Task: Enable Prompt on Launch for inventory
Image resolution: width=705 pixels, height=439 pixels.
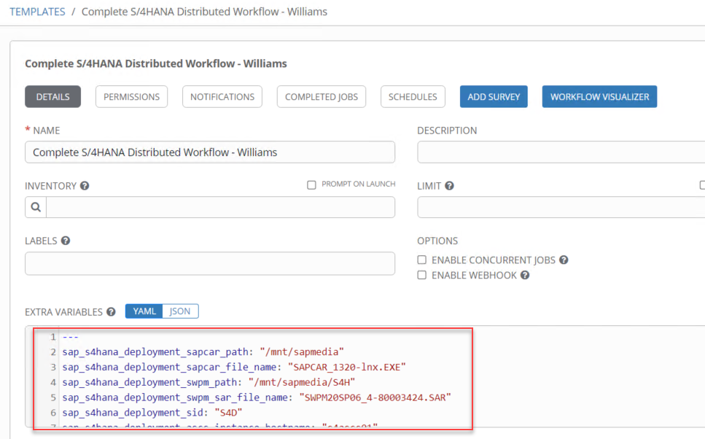Action: tap(311, 185)
